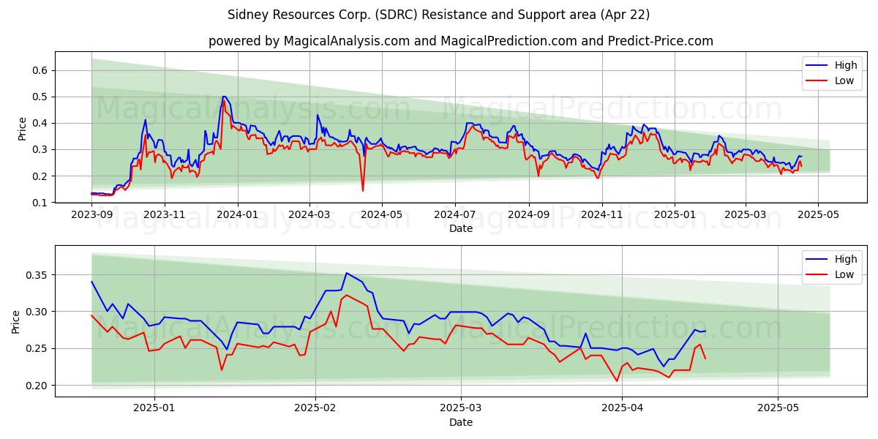Click the '2024-09' x-axis label in top chart

click(x=529, y=216)
